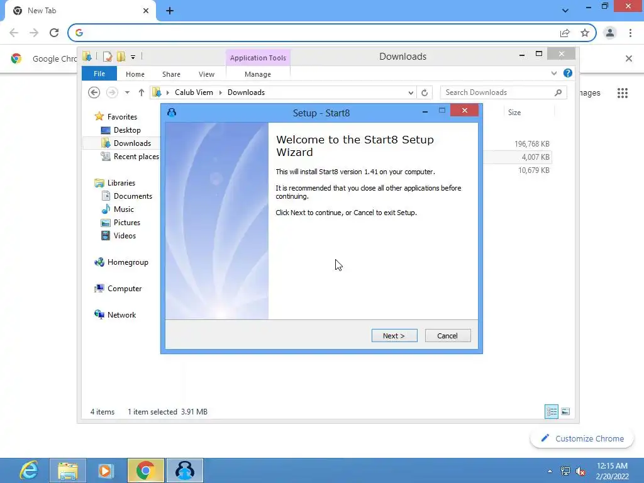Click Chrome back arrow

tap(14, 33)
